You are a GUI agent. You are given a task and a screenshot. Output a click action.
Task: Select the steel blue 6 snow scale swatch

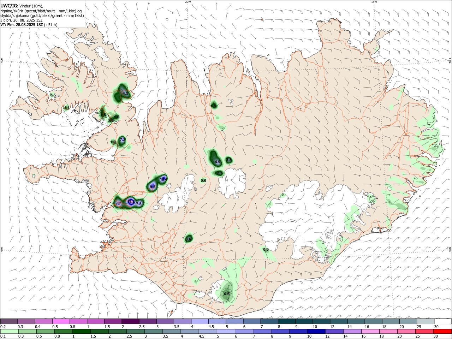coord(252,322)
